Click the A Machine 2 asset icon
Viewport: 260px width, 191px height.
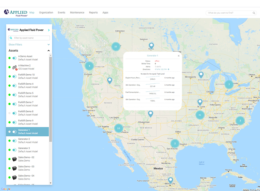(x=15, y=67)
